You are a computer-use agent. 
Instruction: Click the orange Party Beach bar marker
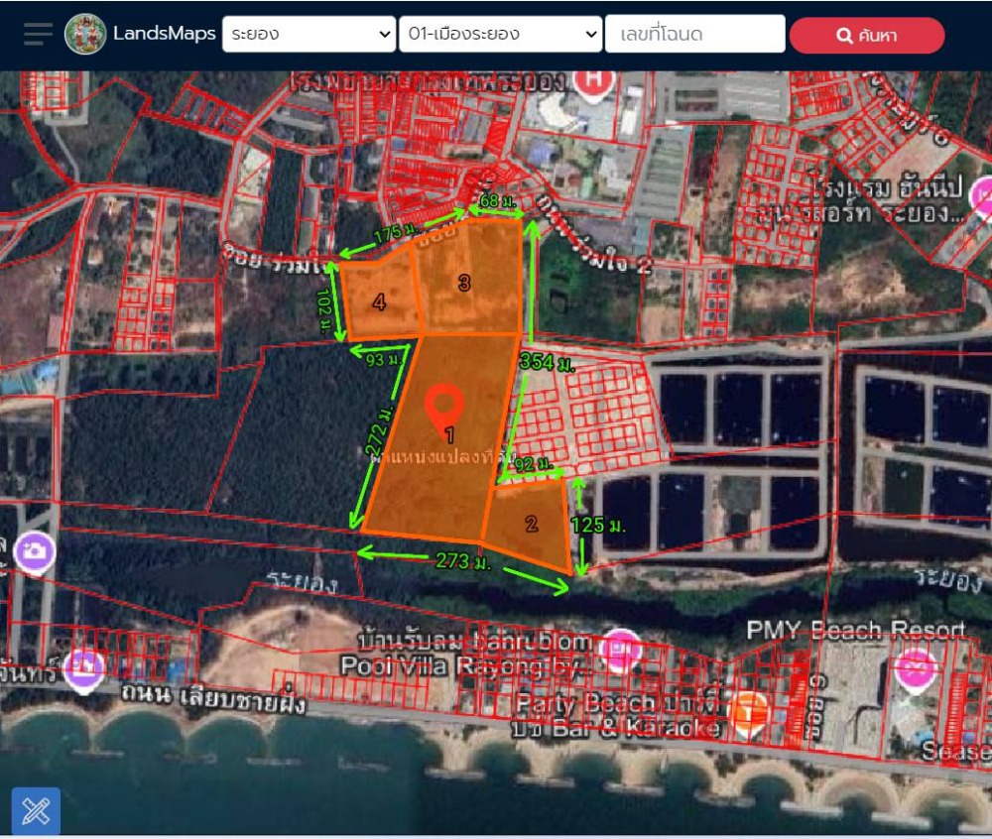pyautogui.click(x=749, y=710)
